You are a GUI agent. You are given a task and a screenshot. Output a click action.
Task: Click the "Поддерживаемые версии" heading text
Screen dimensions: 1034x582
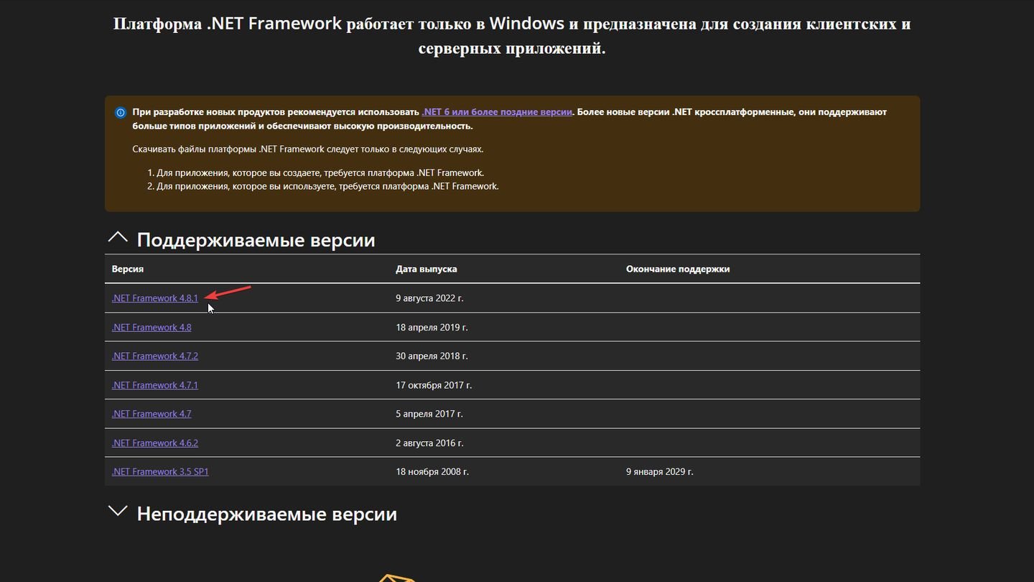(256, 239)
